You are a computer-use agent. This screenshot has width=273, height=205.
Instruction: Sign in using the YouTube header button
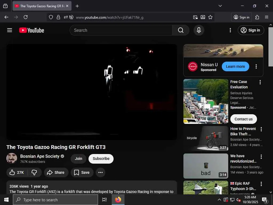(251, 30)
